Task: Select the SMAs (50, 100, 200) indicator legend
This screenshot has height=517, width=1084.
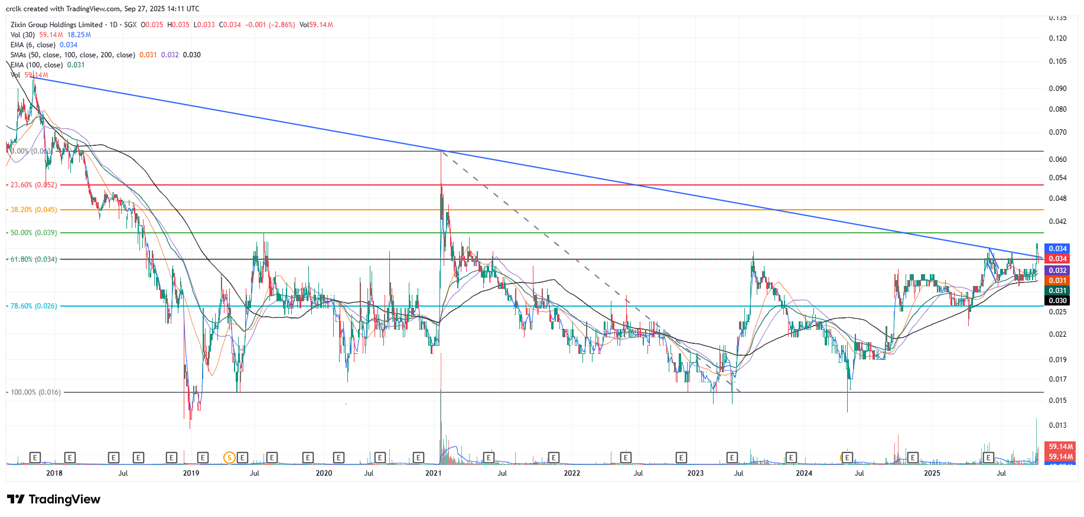Action: (72, 55)
